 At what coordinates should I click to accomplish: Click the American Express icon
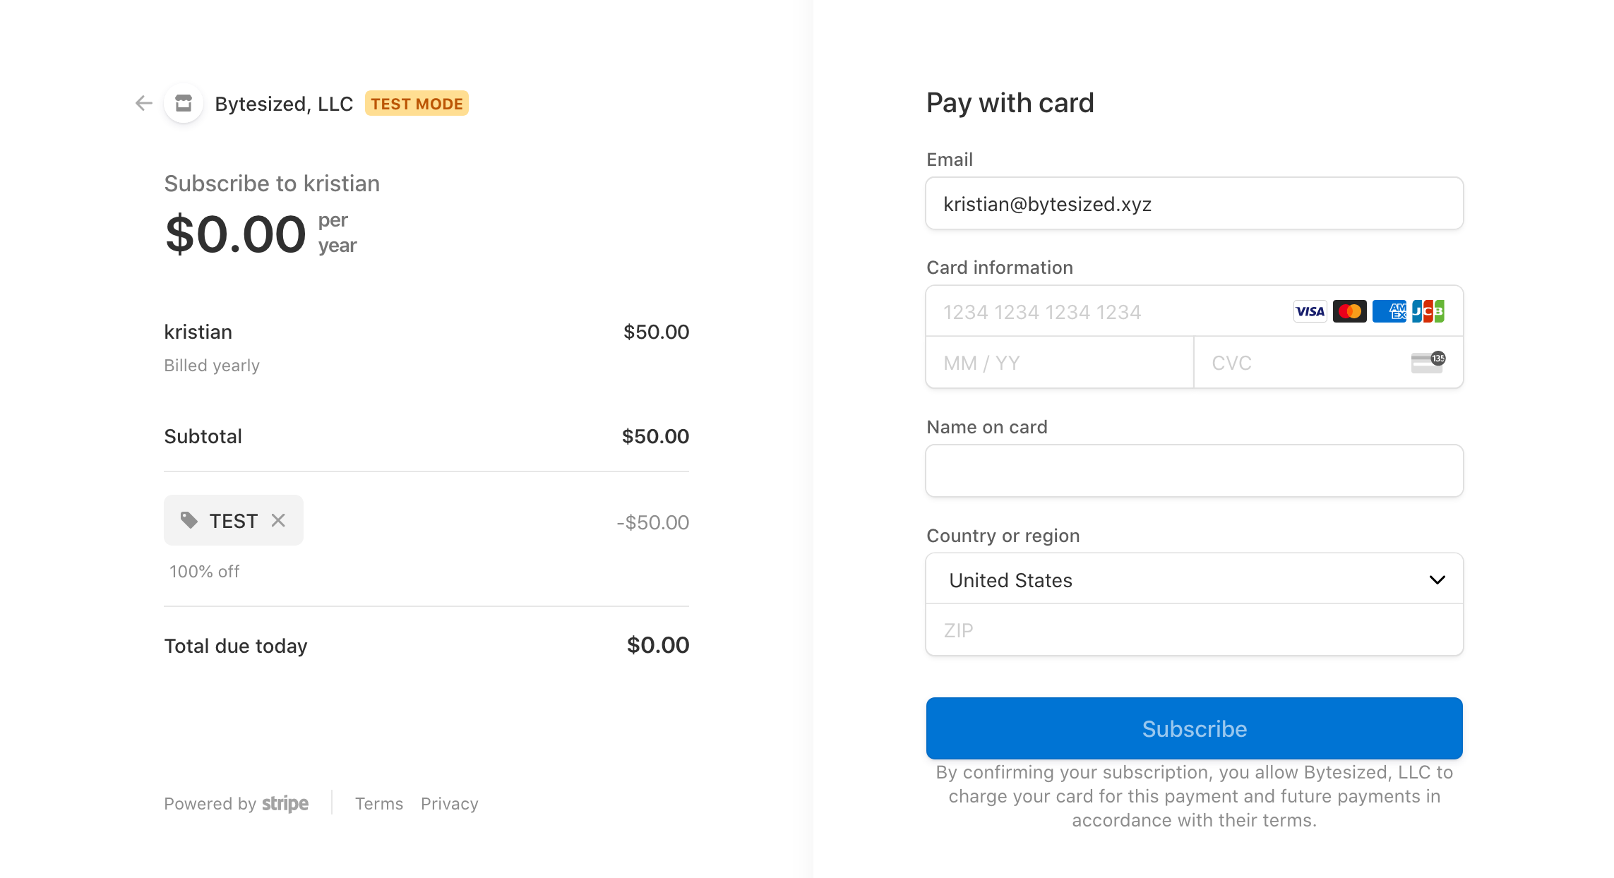(x=1389, y=311)
